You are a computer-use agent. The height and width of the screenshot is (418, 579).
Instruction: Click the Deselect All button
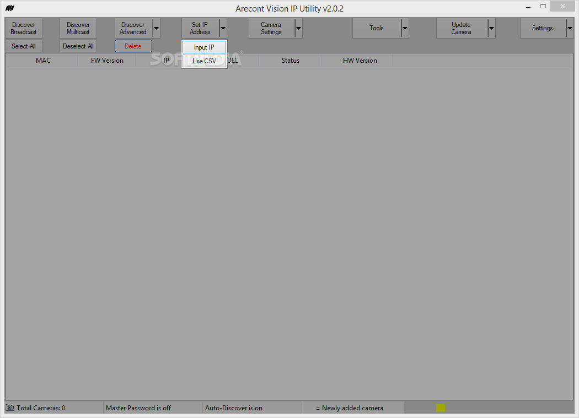click(x=78, y=46)
